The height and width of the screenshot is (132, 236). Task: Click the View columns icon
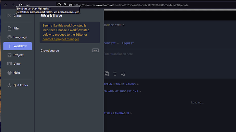pos(10,64)
